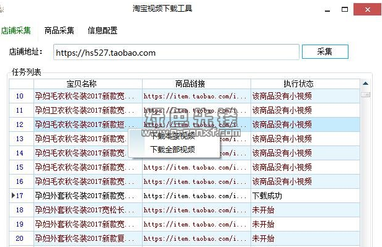Click the 该商品没有小视频 status in row 10

point(282,97)
